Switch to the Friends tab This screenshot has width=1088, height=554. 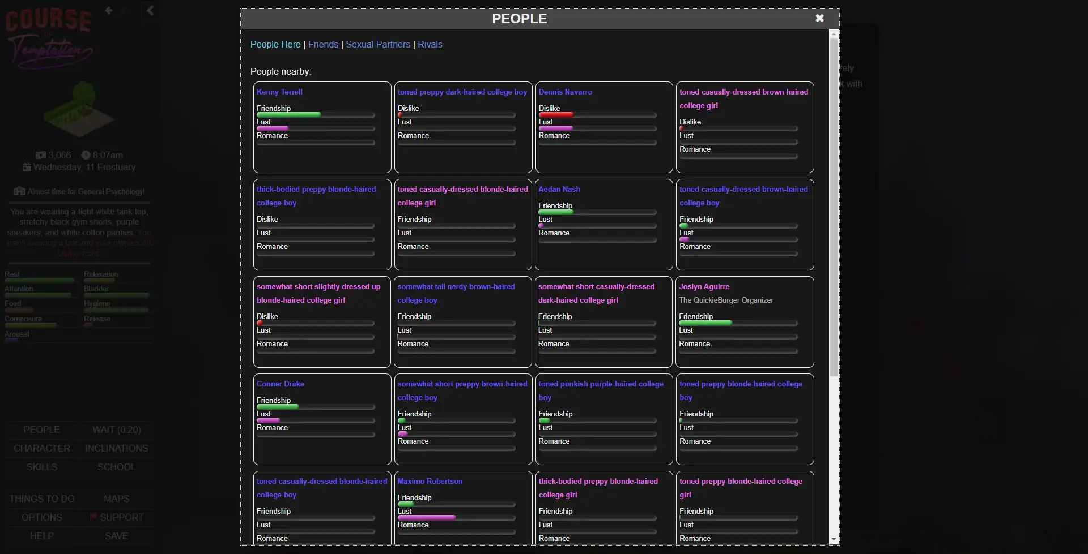pyautogui.click(x=323, y=44)
